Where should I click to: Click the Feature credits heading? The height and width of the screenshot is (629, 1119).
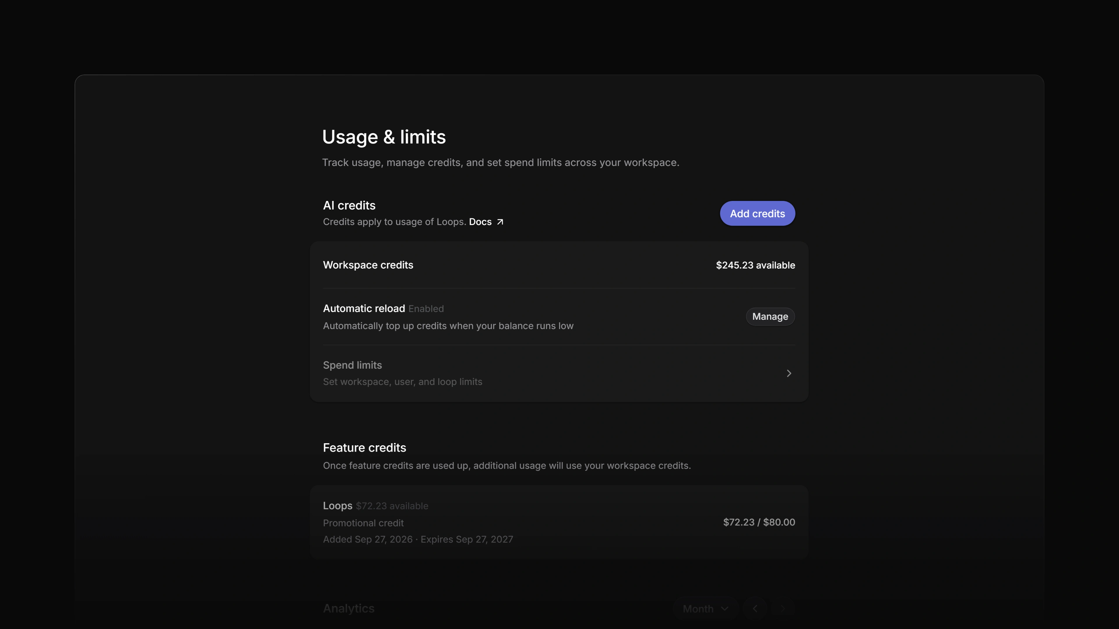(x=365, y=448)
